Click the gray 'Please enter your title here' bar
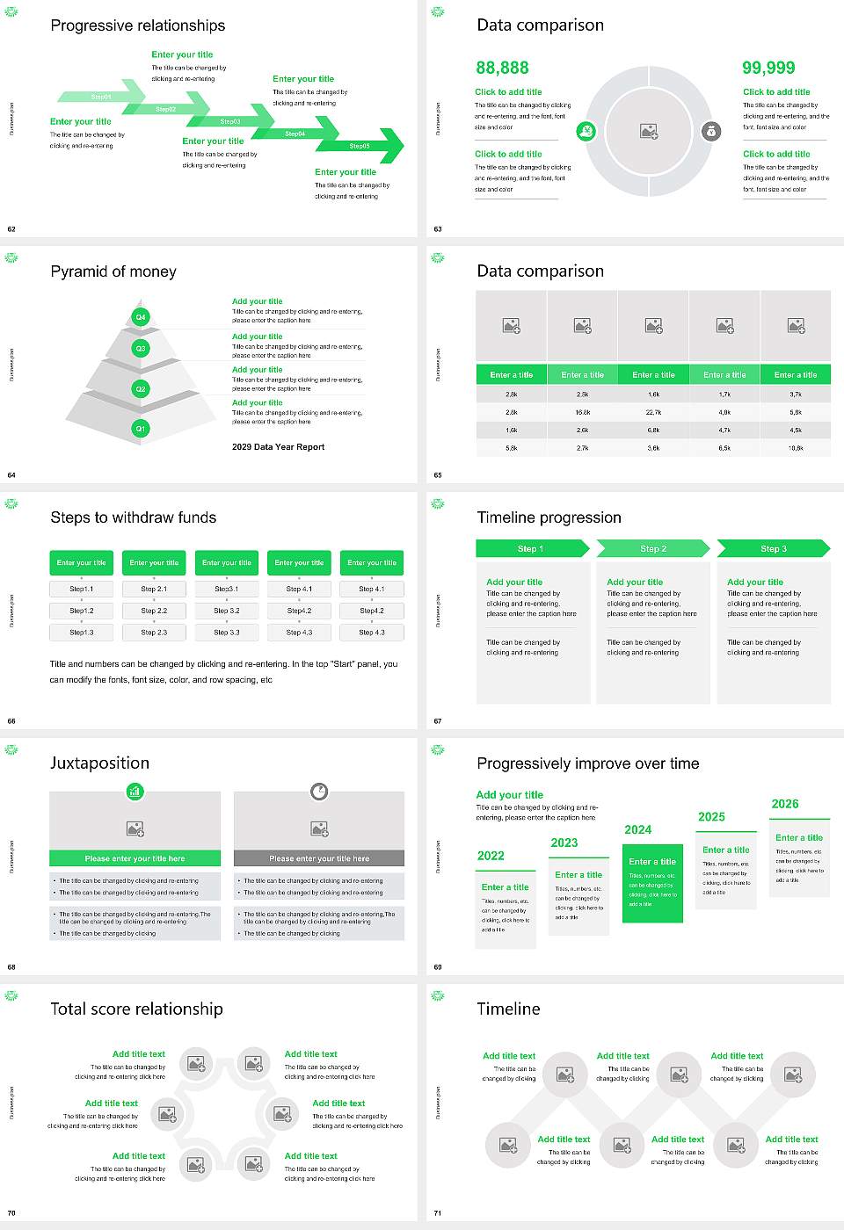Viewport: 844px width, 1230px height. point(319,858)
